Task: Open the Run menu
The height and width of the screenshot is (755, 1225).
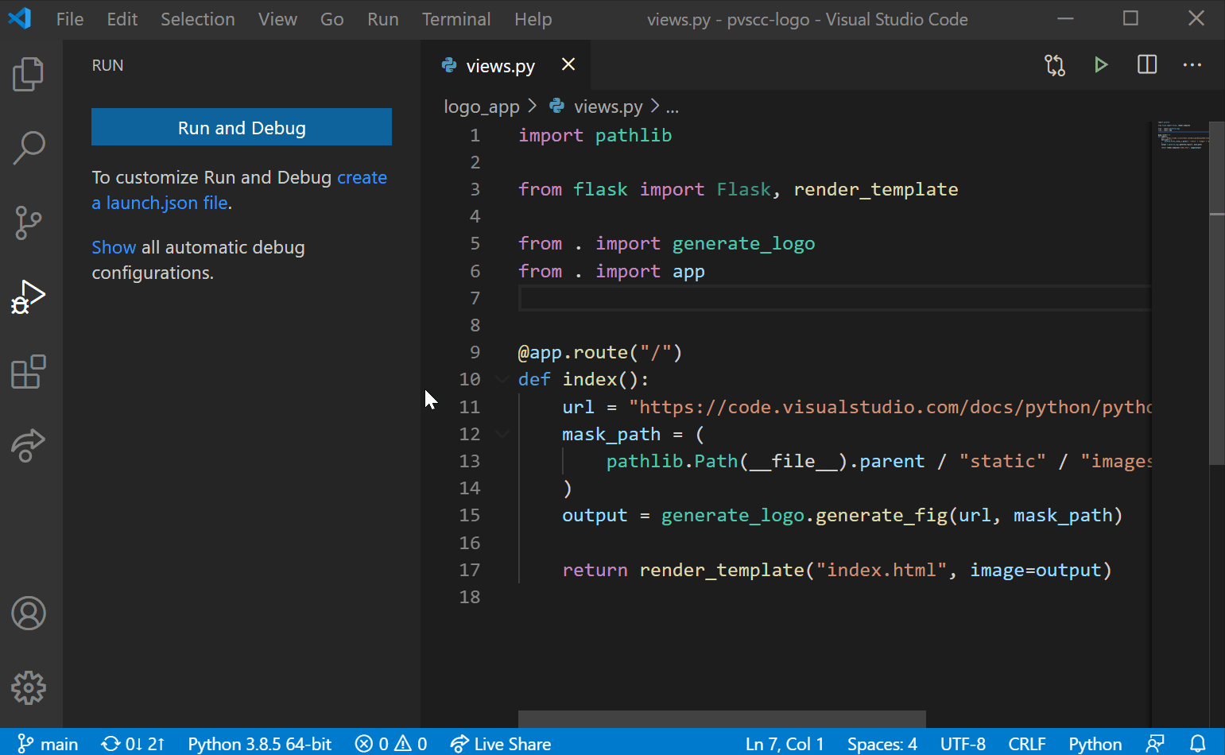Action: (382, 19)
